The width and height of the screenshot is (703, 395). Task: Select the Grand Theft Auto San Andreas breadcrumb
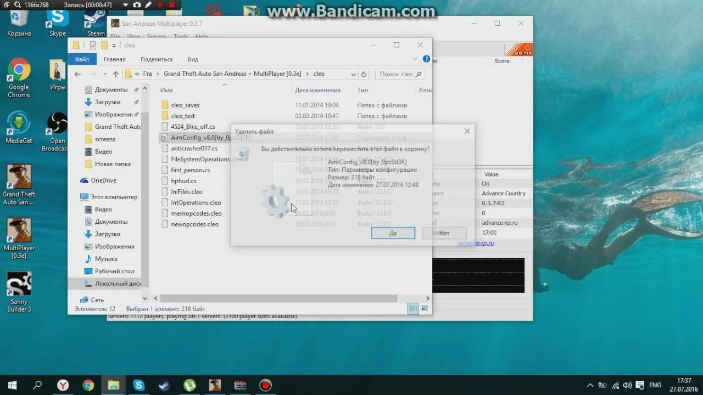point(232,74)
